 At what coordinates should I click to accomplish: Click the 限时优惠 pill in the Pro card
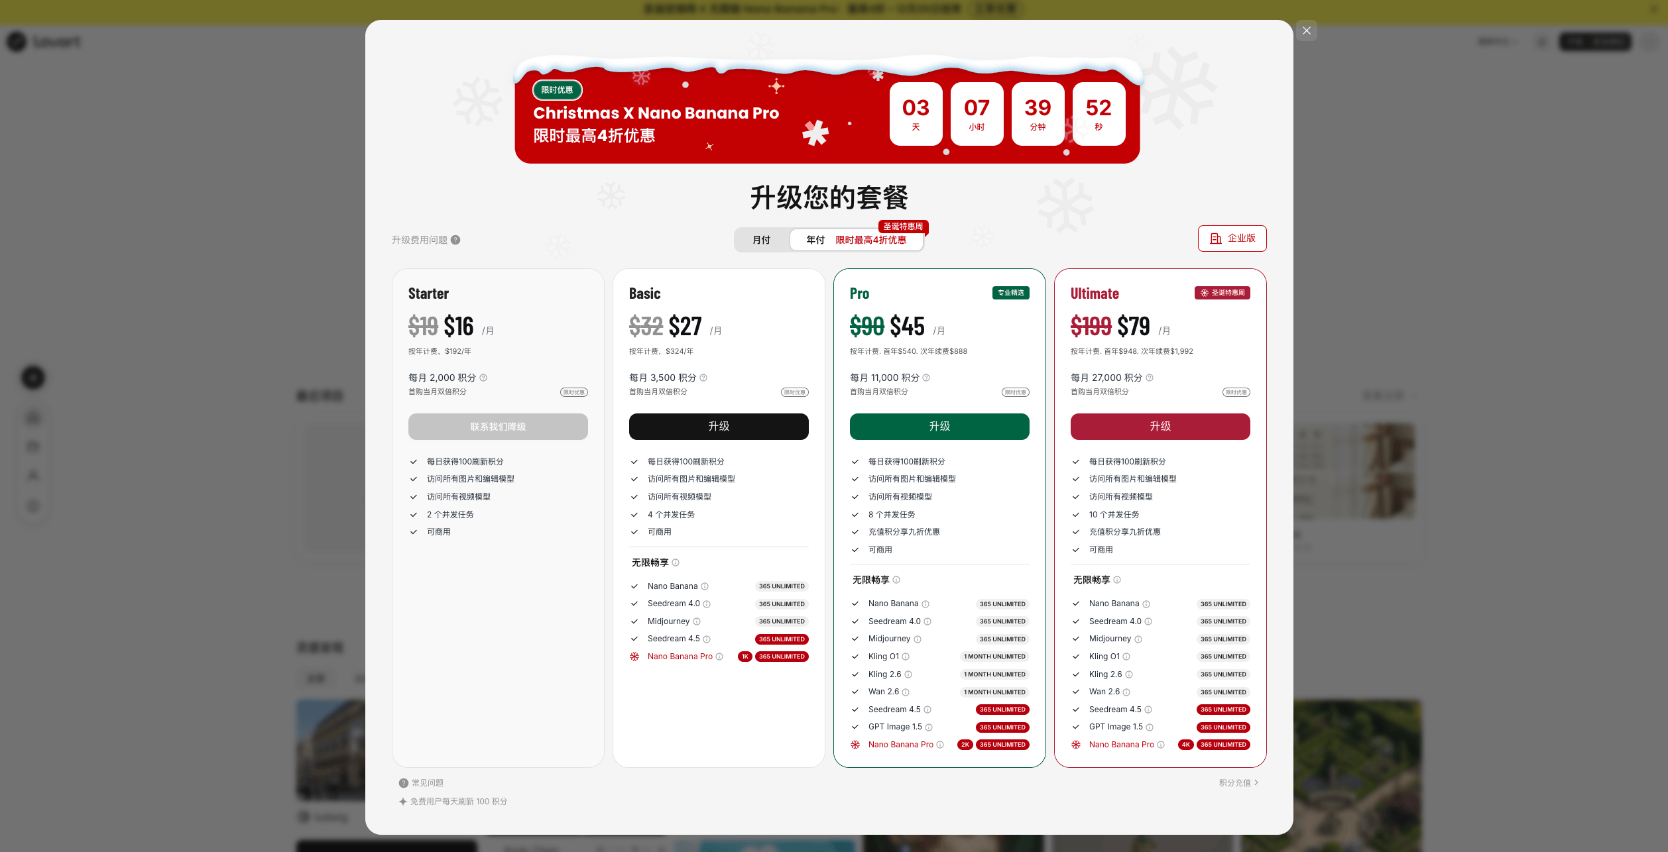(x=1016, y=392)
